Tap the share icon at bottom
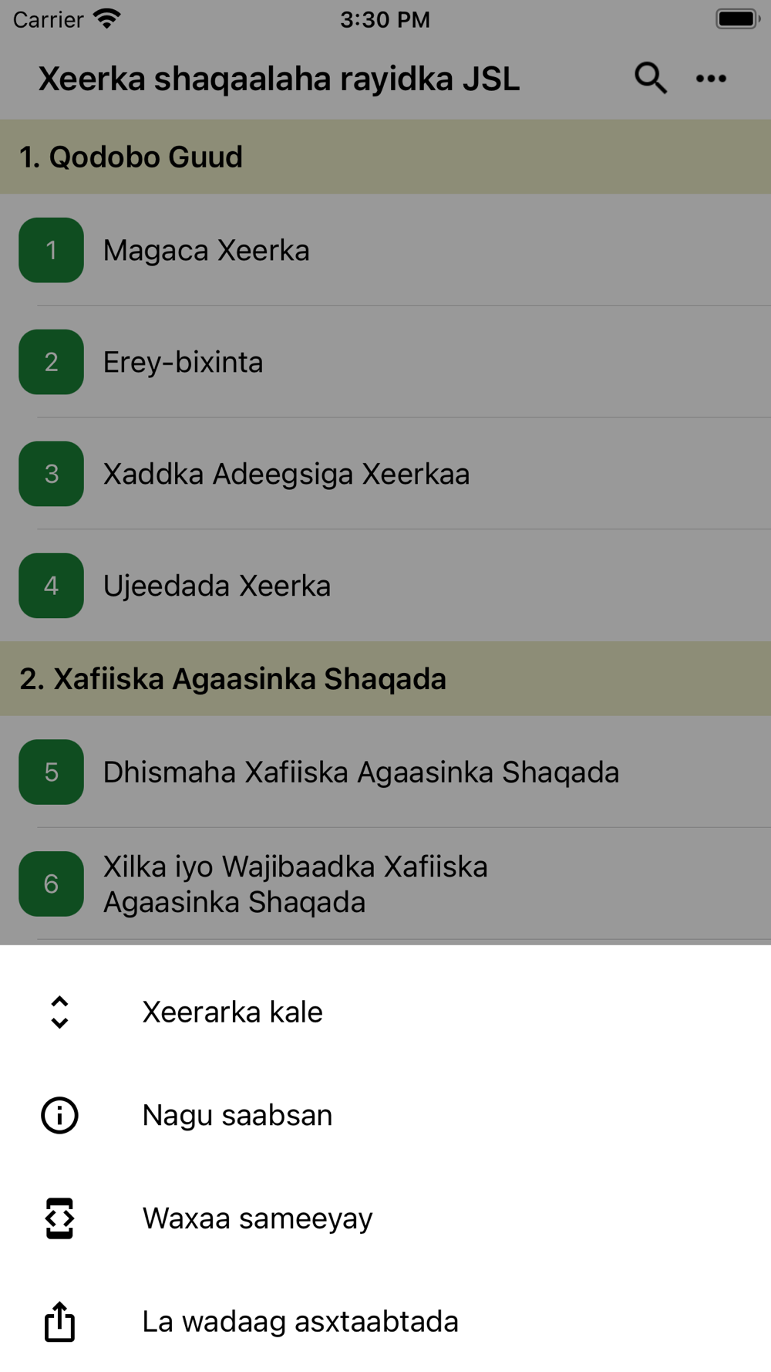The width and height of the screenshot is (771, 1372). click(59, 1322)
